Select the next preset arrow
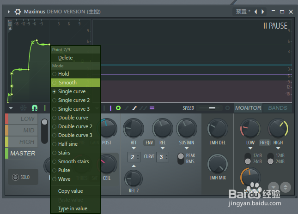 [x=262, y=12]
